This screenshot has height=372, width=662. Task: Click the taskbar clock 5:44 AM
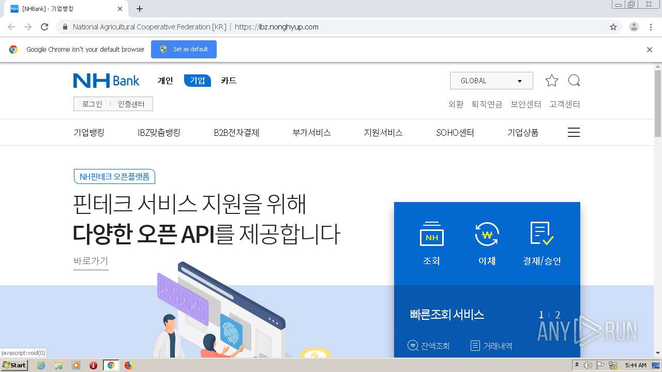pyautogui.click(x=636, y=365)
